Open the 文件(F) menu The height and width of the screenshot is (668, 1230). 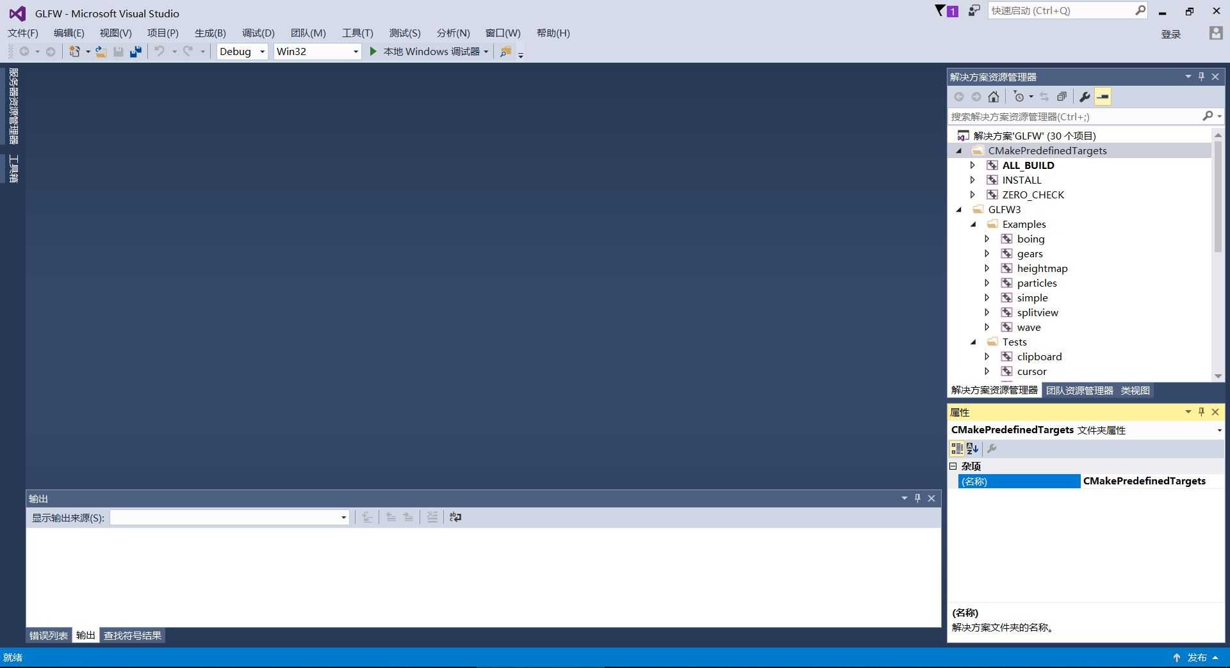point(23,33)
